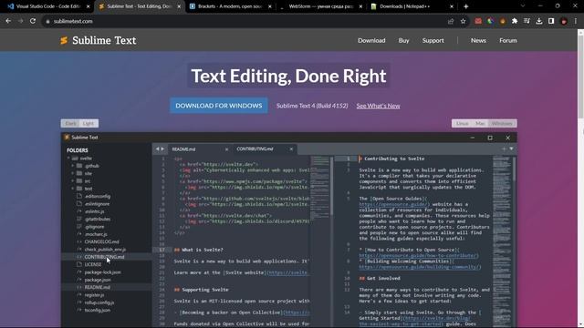Open Forum from site nav
Screen dimensions: 584x328
[x=508, y=40]
